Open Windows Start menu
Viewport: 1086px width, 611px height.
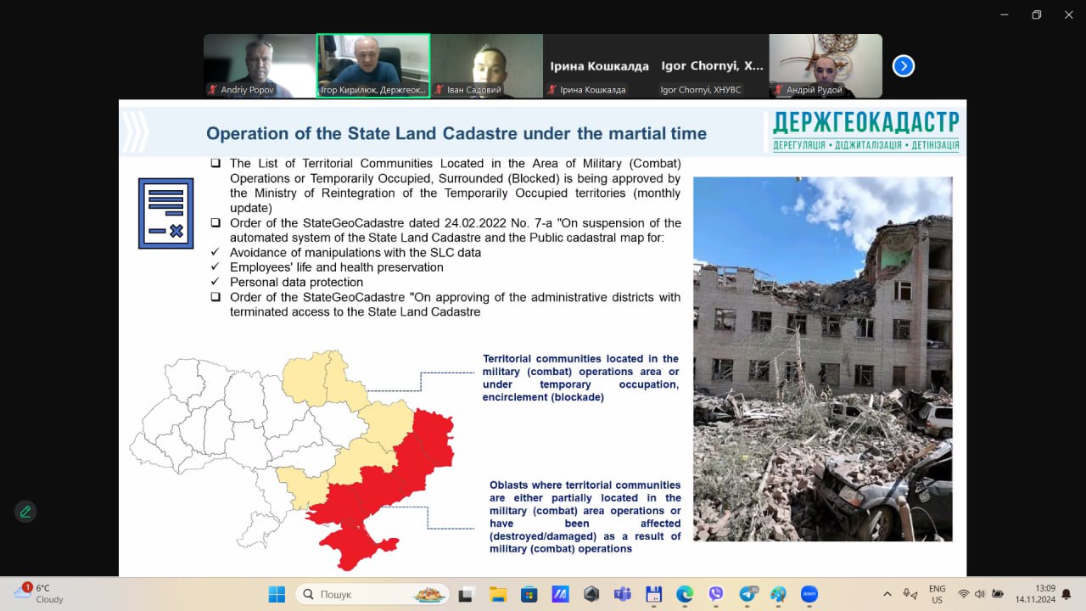[x=277, y=594]
